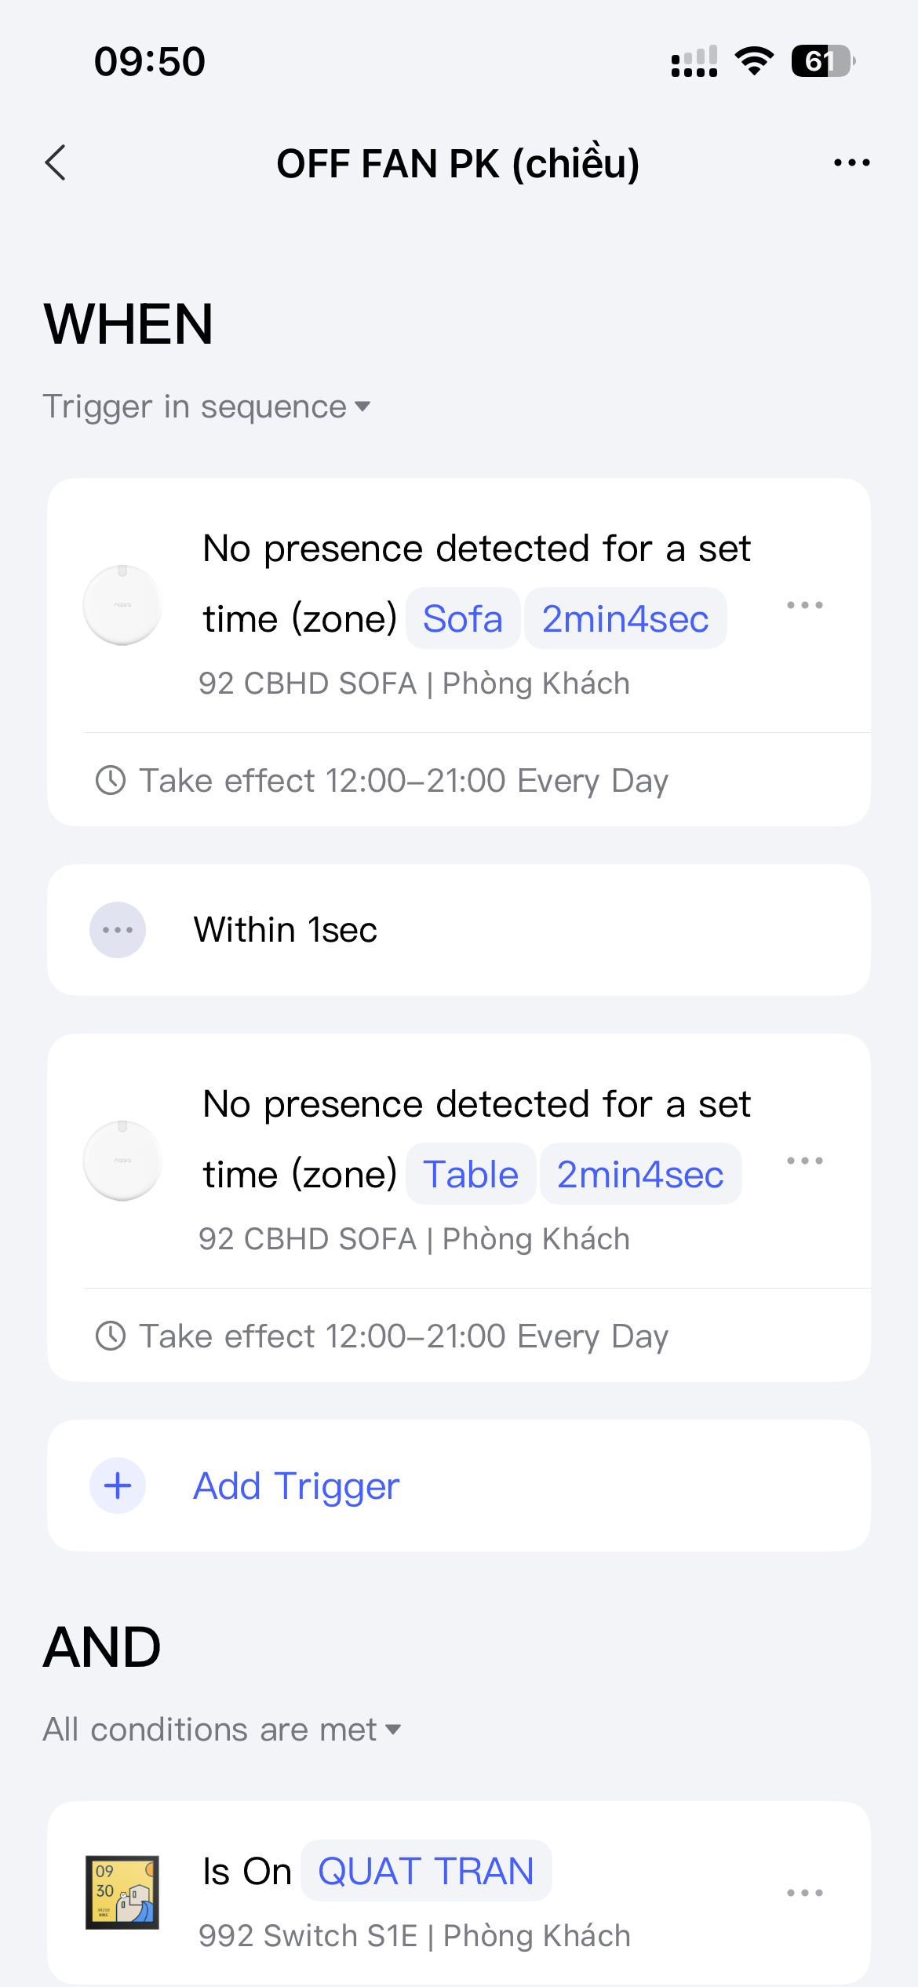
Task: Open the Within 1sec sequence interval row
Action: point(459,930)
